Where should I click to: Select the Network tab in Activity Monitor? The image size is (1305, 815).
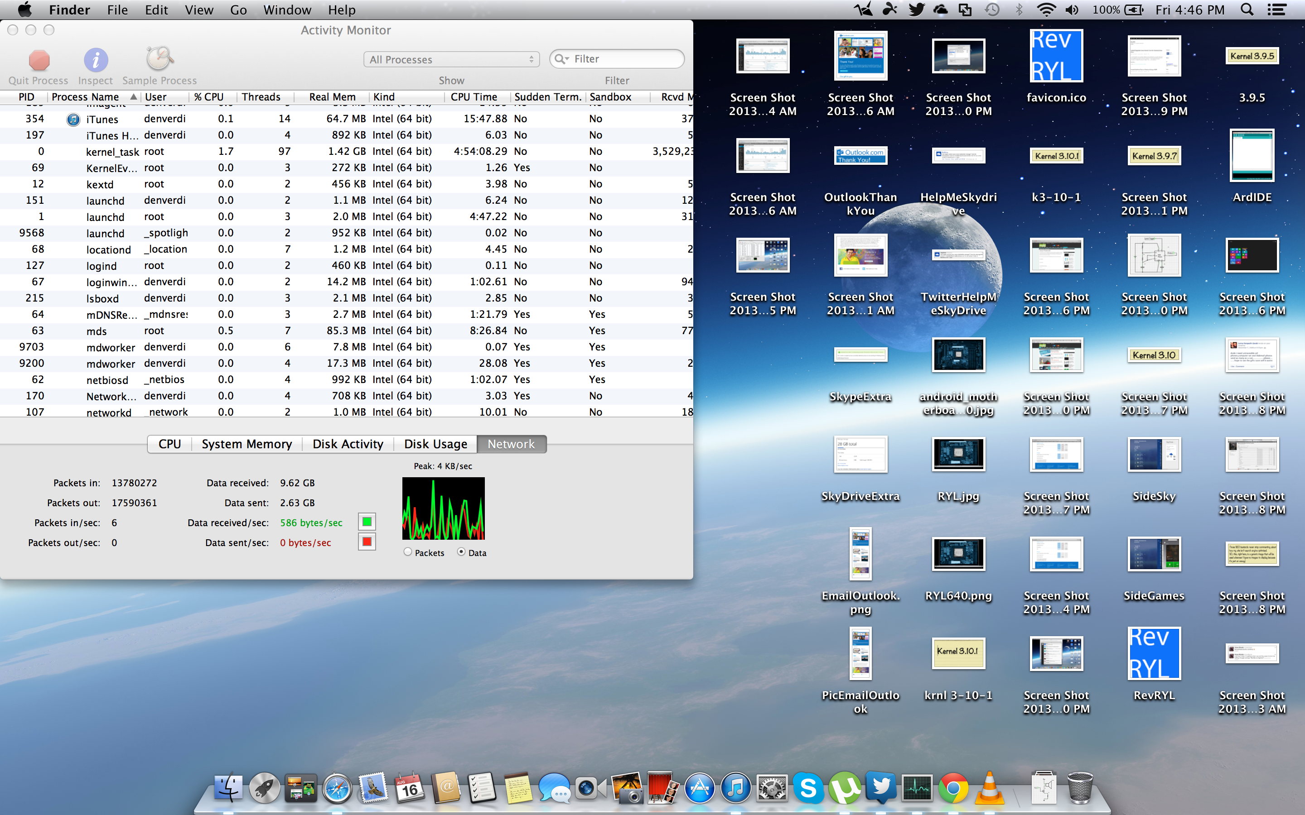pyautogui.click(x=512, y=443)
